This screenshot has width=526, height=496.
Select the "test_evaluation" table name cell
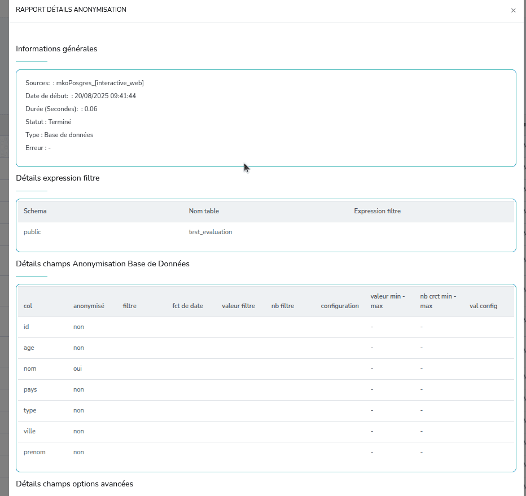click(x=210, y=232)
